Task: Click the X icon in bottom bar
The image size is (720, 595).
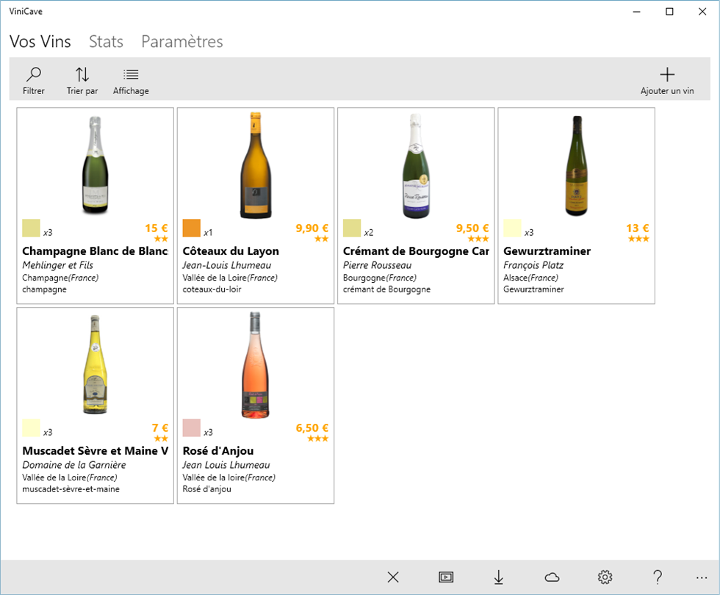Action: (x=393, y=577)
